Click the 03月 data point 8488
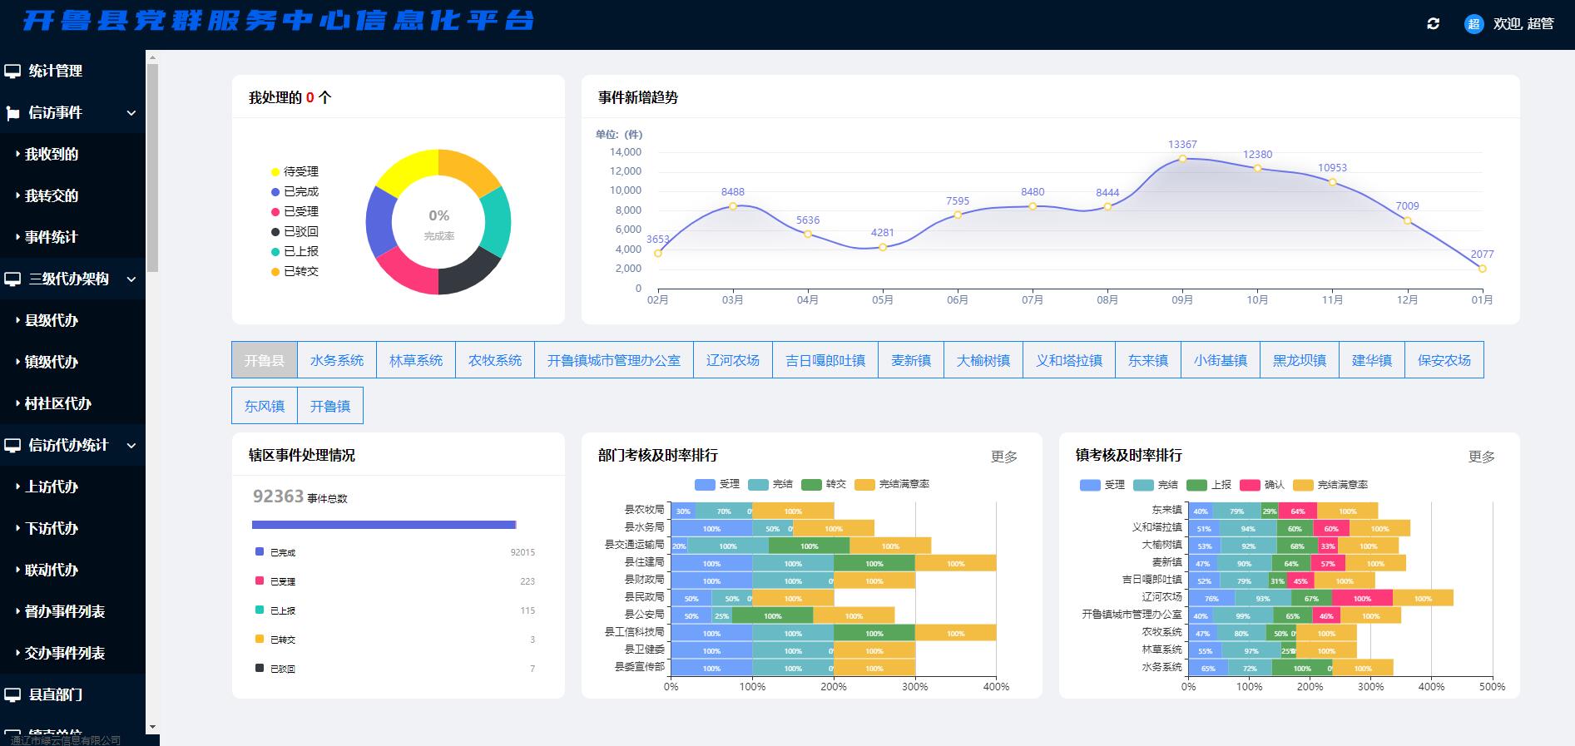The height and width of the screenshot is (746, 1575). click(733, 206)
